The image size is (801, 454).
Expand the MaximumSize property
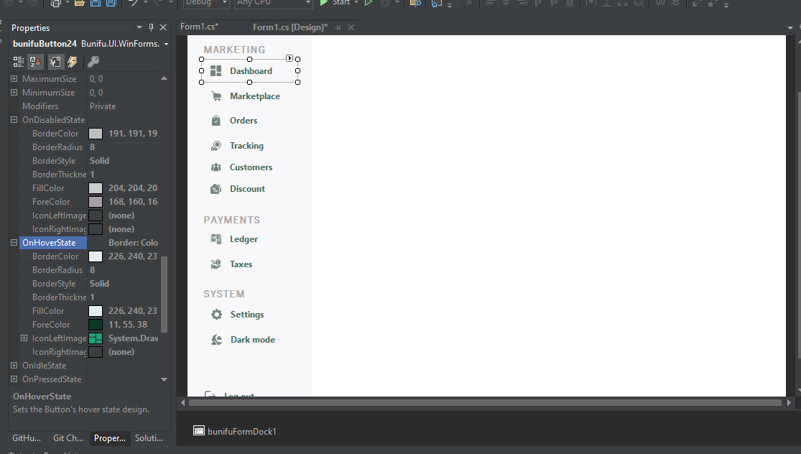(x=14, y=78)
